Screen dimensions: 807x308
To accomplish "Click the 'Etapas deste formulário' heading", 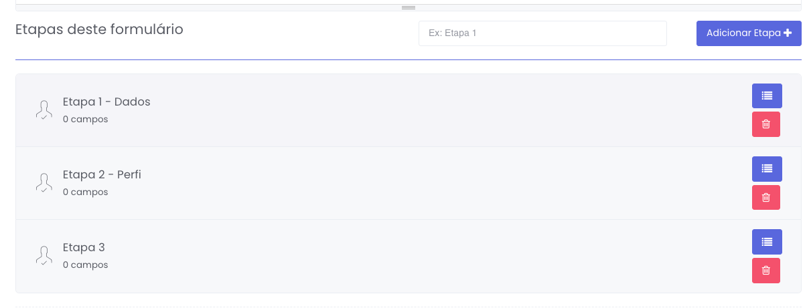I will 99,29.
